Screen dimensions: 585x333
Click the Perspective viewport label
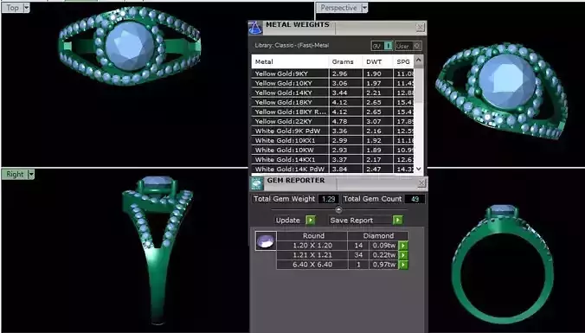338,8
